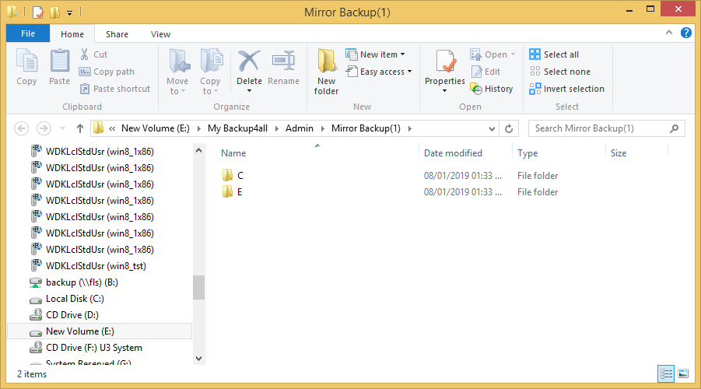
Task: Expand the Properties dropdown arrow
Action: point(445,91)
